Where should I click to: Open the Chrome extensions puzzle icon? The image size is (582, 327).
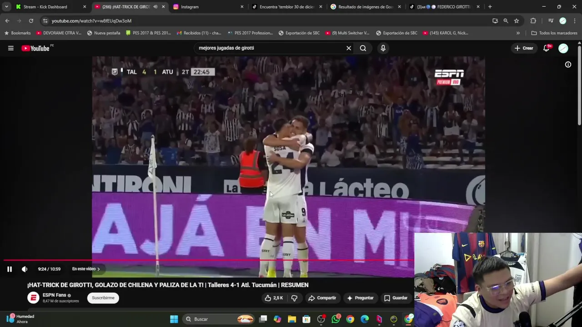click(x=533, y=21)
